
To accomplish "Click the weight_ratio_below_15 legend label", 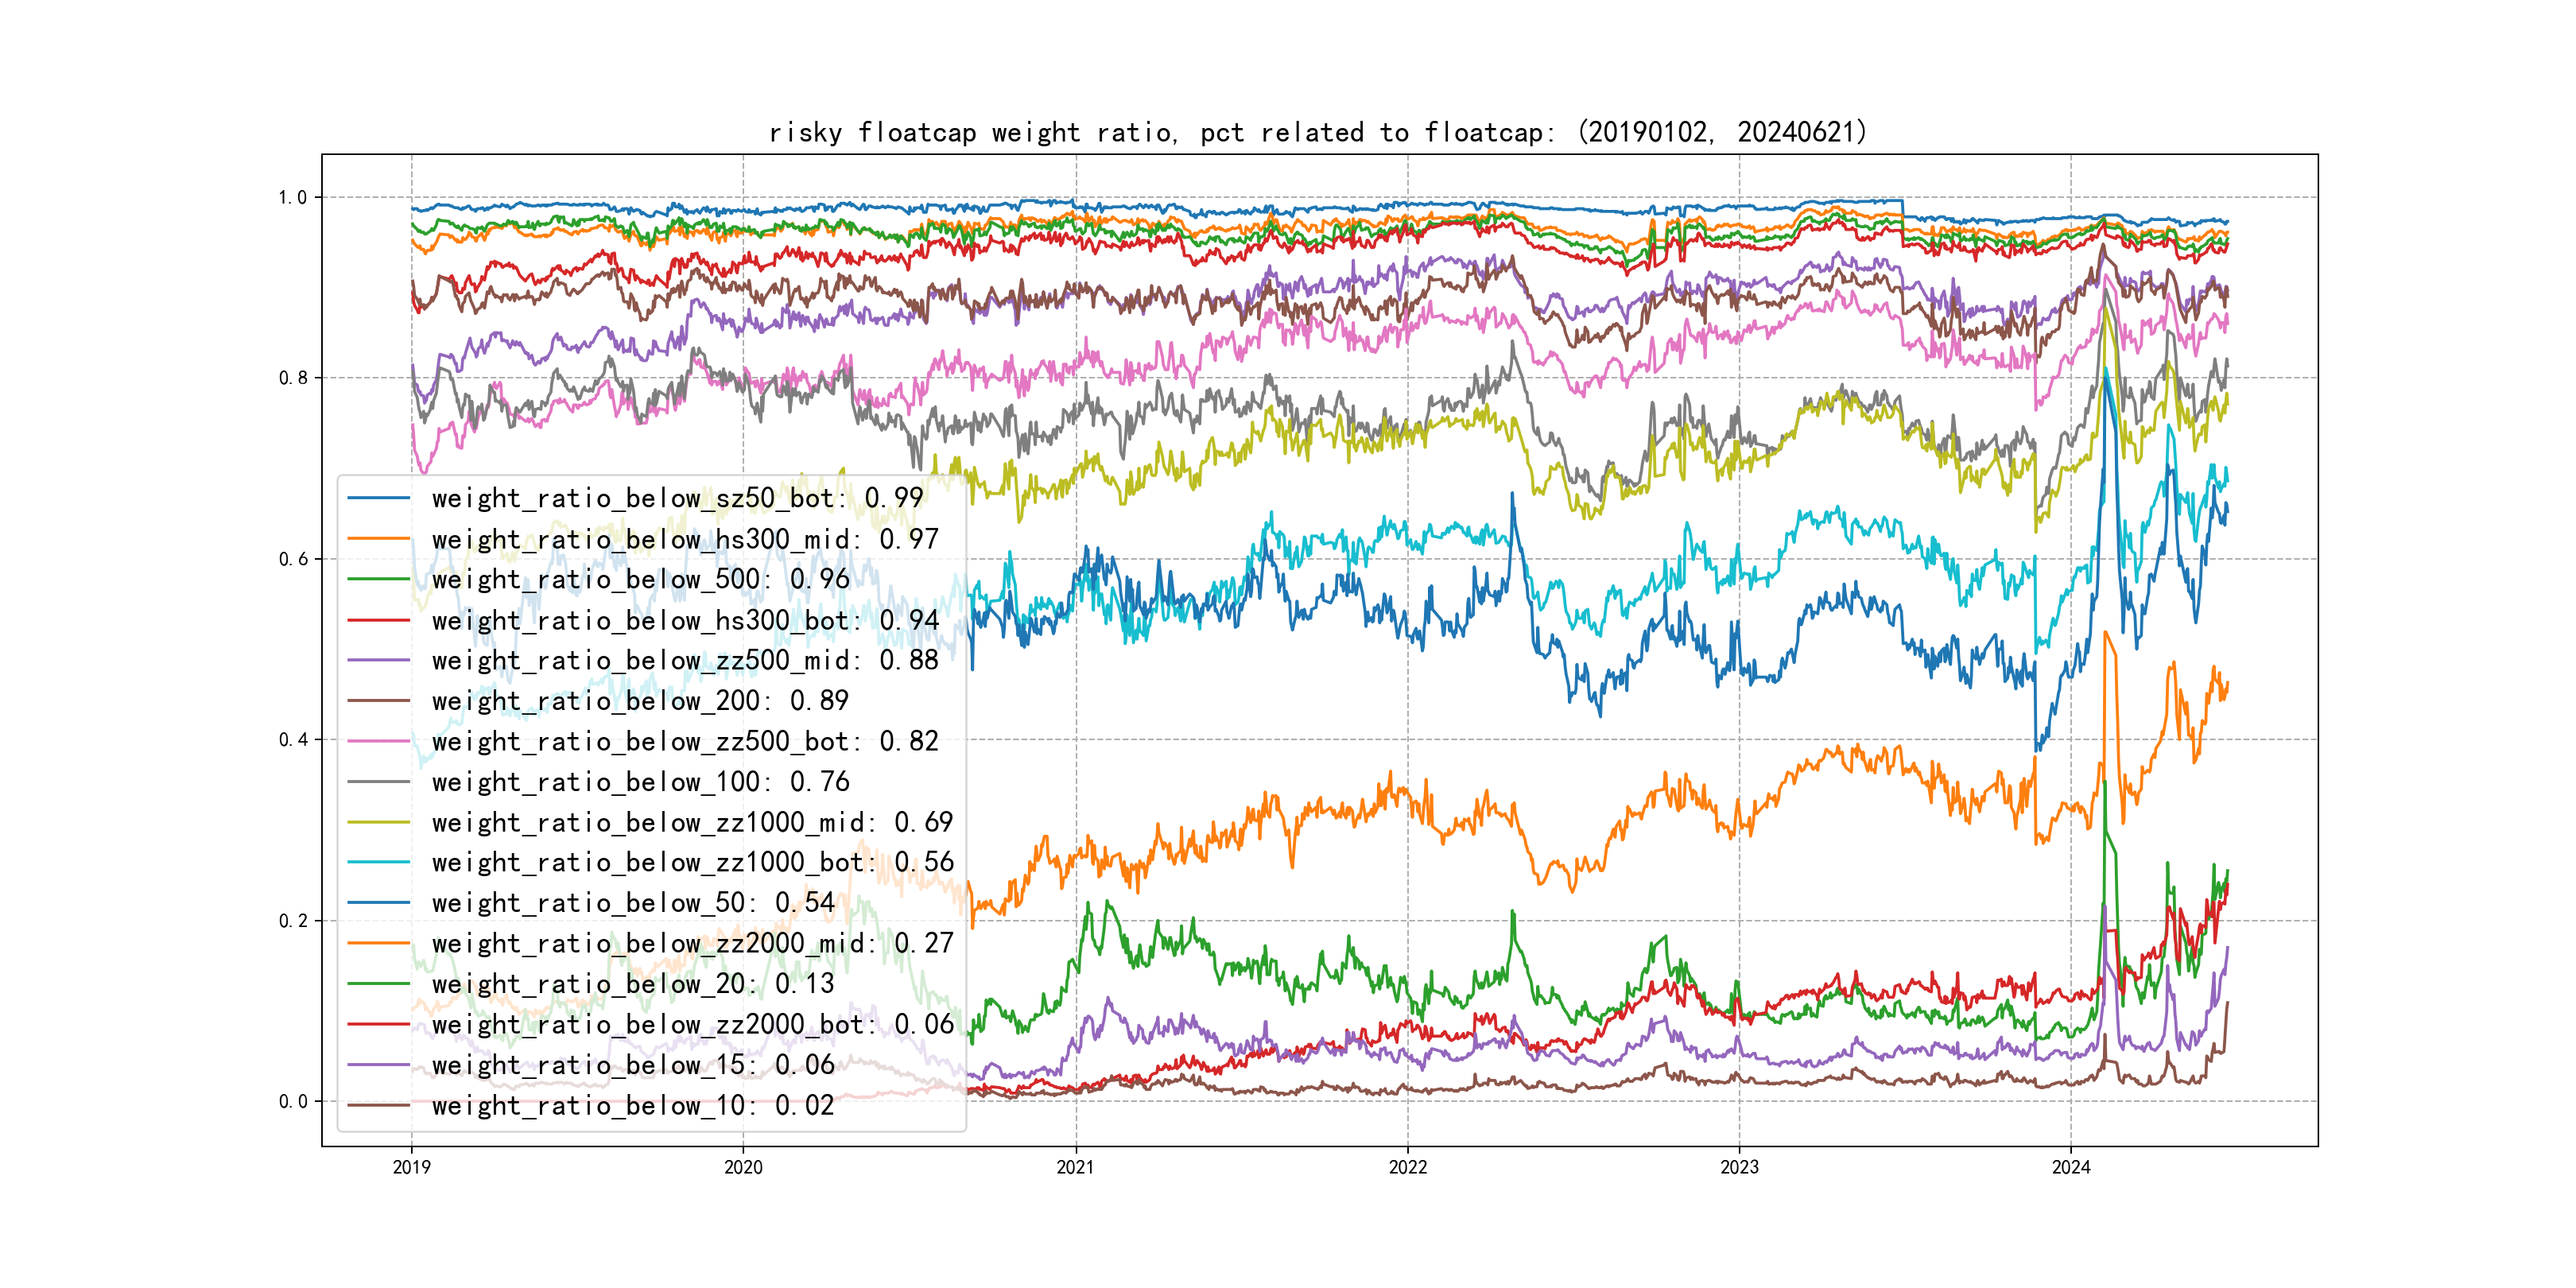I will point(632,1065).
